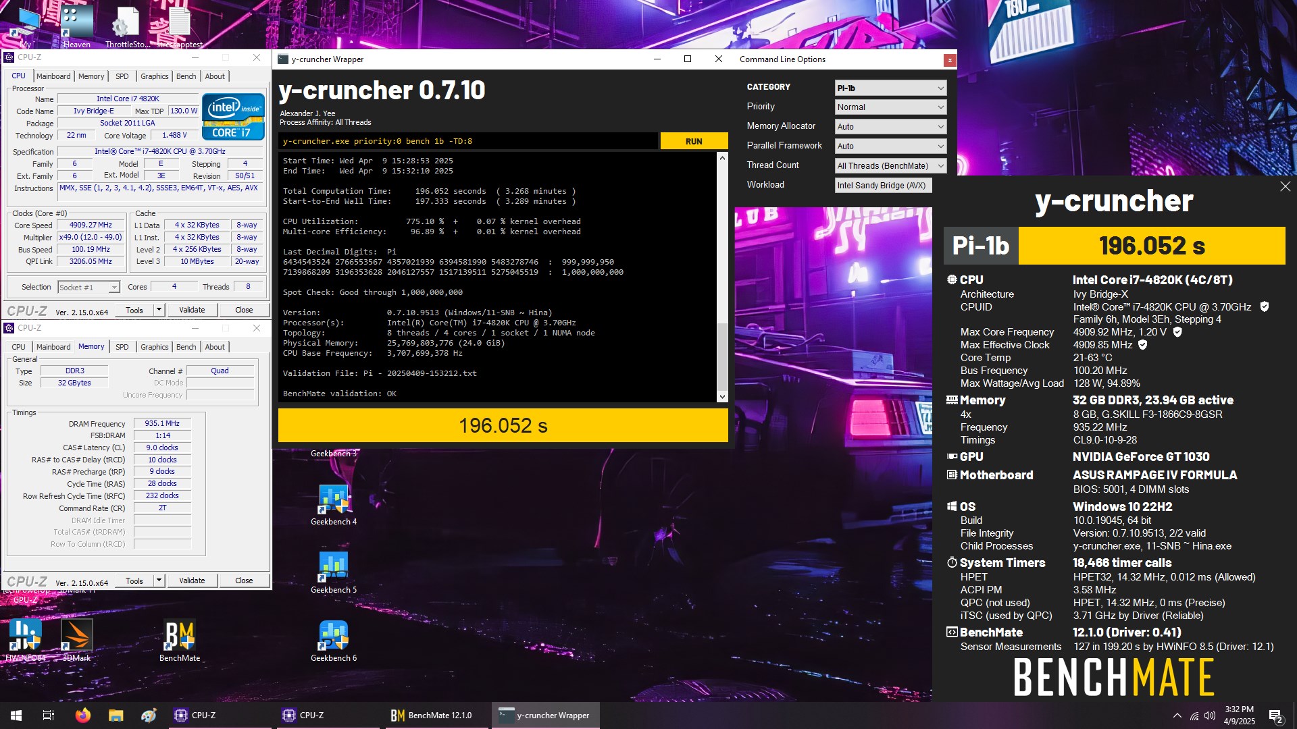The height and width of the screenshot is (729, 1297).
Task: Open Bench tab in top CPU-Z
Action: point(186,76)
